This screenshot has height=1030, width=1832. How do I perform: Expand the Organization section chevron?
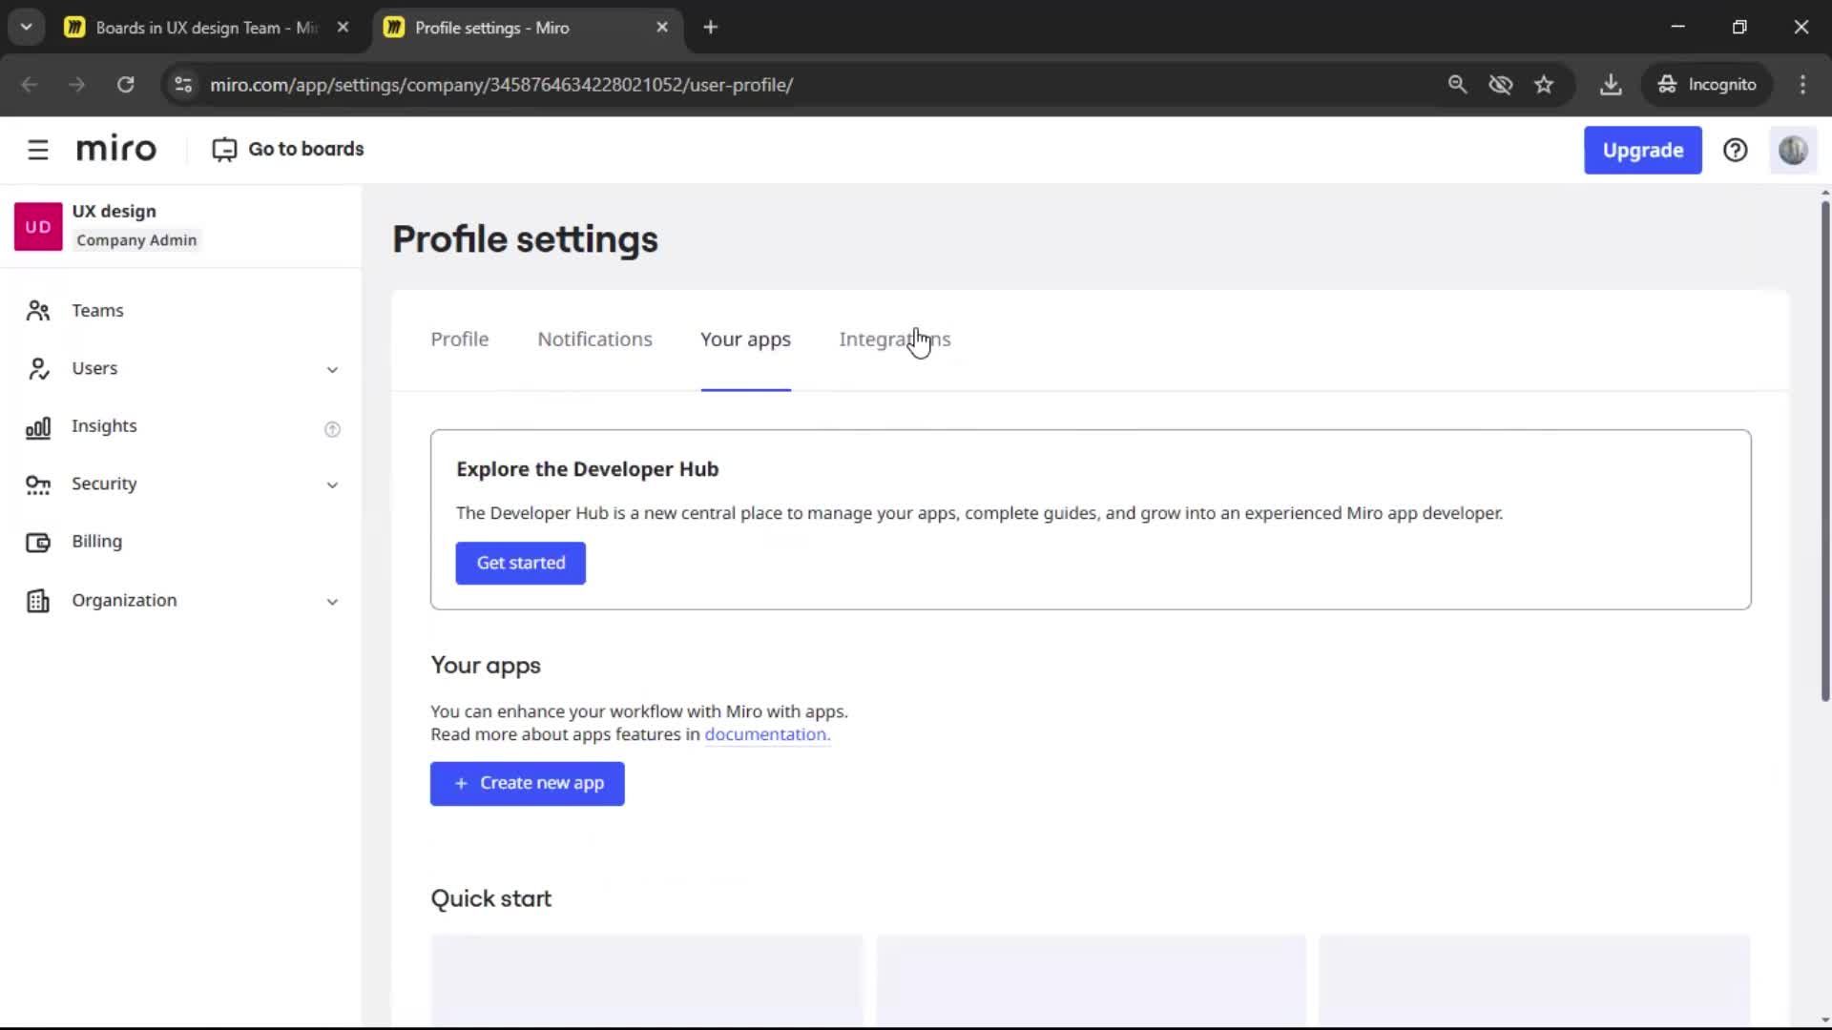332,602
